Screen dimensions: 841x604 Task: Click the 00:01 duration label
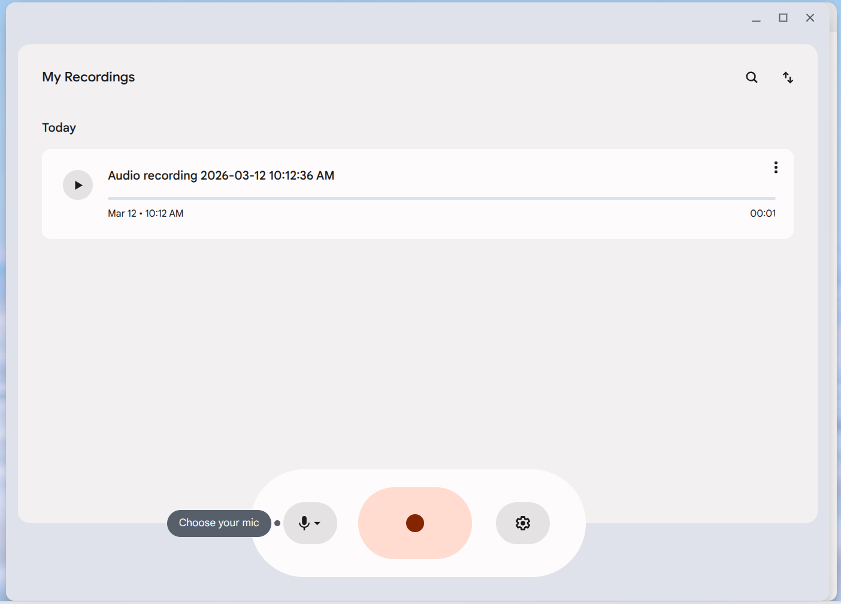tap(762, 214)
